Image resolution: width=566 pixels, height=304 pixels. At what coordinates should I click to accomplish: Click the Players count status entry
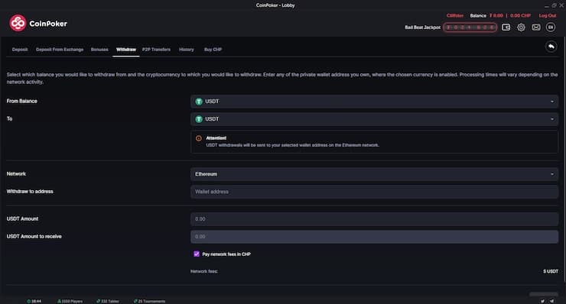coord(70,301)
